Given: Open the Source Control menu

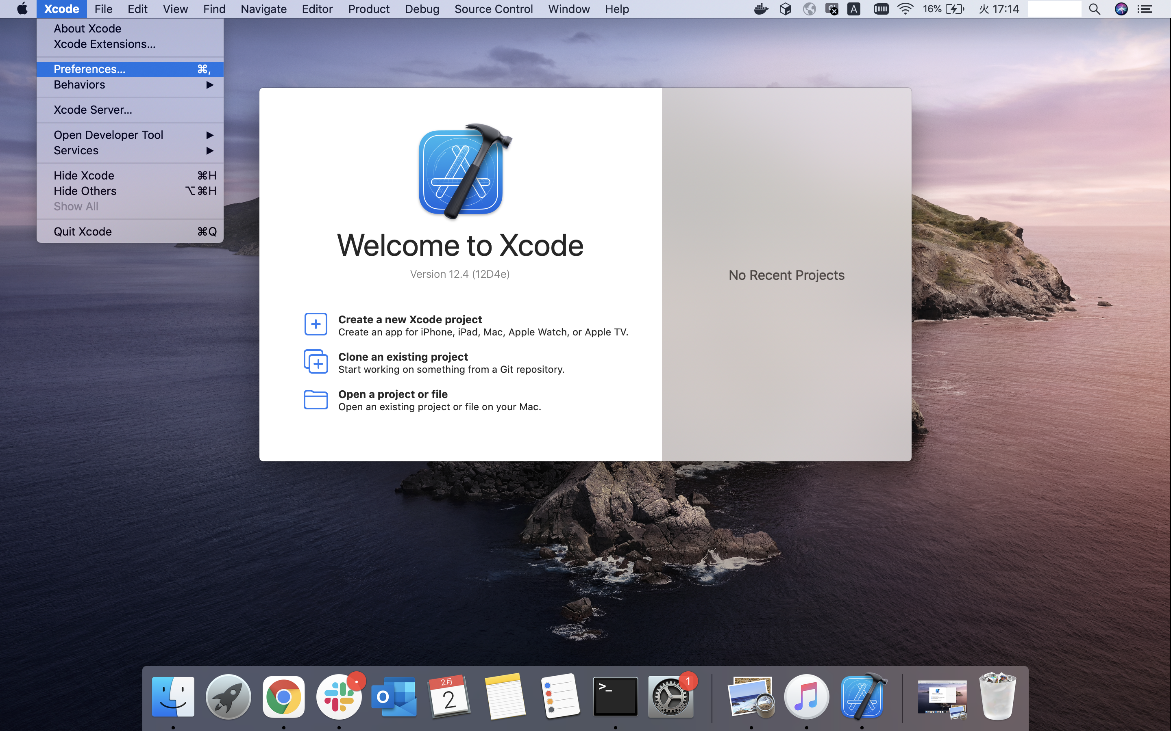Looking at the screenshot, I should click(494, 9).
